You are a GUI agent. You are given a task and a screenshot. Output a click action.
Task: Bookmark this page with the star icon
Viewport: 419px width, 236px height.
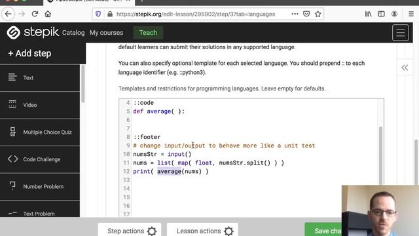click(x=318, y=14)
